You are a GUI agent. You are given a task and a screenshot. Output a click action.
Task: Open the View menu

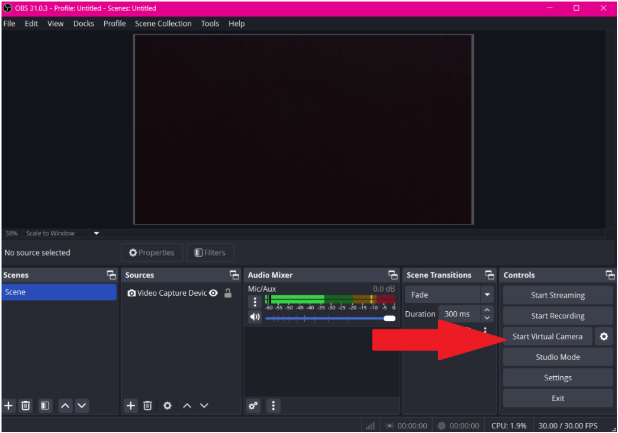coord(56,24)
